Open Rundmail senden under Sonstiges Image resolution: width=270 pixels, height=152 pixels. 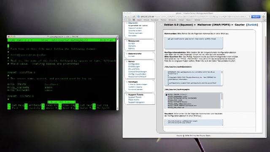click(135, 90)
